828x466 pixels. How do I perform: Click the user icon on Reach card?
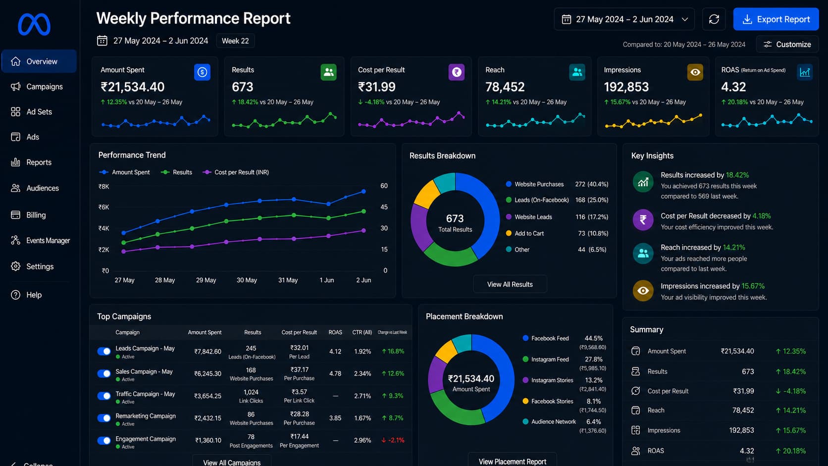[577, 72]
